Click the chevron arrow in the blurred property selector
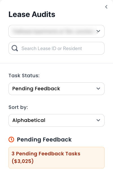113x176 pixels. (x=98, y=31)
